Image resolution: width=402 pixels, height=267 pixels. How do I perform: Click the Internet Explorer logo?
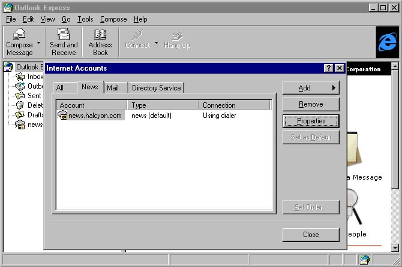(x=386, y=41)
